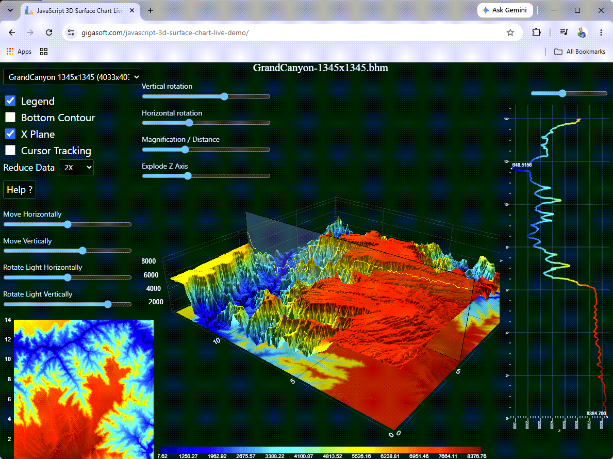Click the 8376.76 legend value
The height and width of the screenshot is (459, 613).
pos(476,456)
